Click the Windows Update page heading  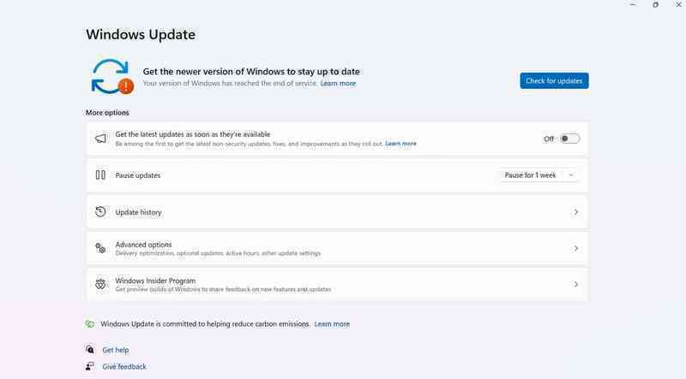(141, 34)
